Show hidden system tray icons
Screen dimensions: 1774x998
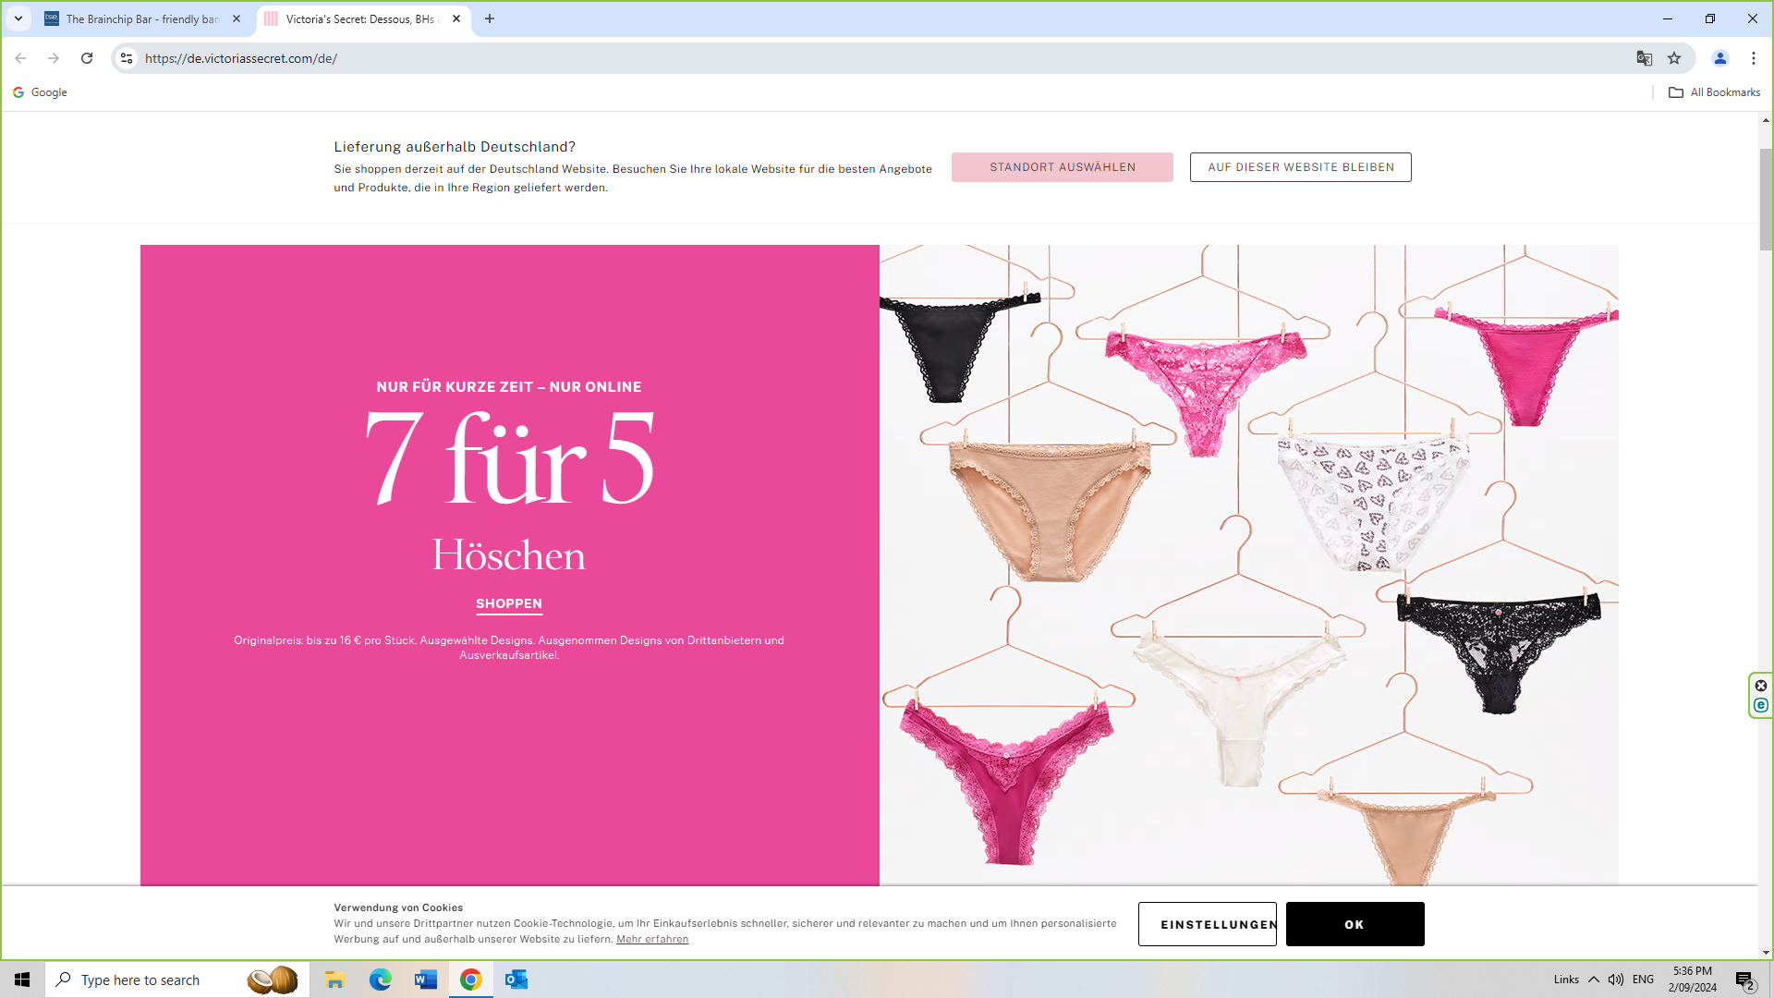pos(1594,980)
